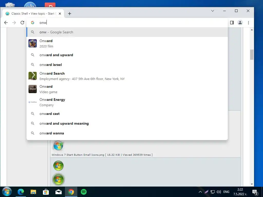Open the notification center with 2 notifications
Image resolution: width=263 pixels, height=197 pixels.
tap(255, 192)
